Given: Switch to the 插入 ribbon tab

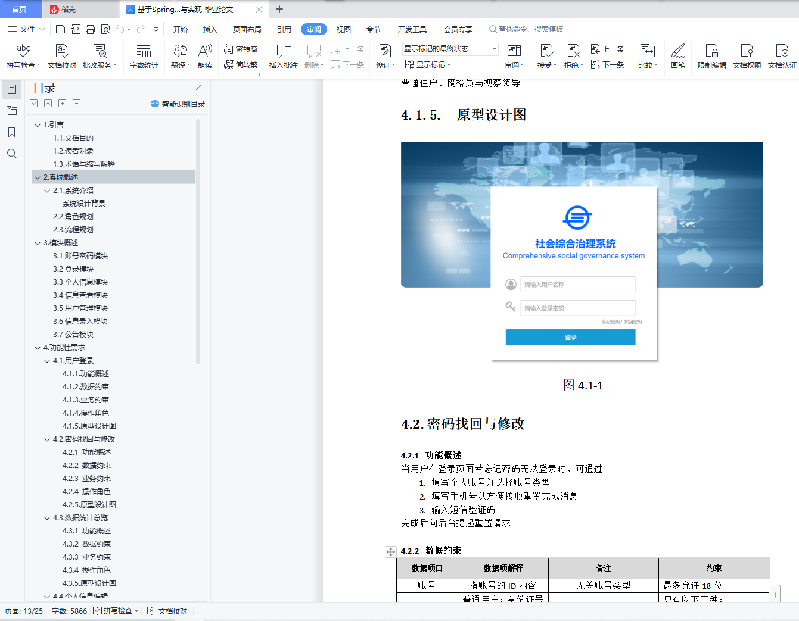Looking at the screenshot, I should pos(210,29).
